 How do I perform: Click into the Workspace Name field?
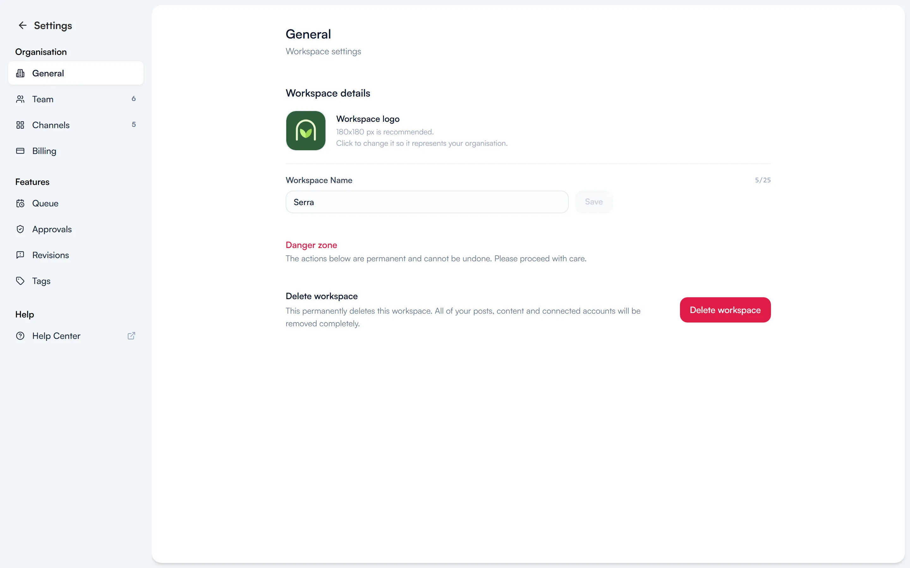[427, 202]
